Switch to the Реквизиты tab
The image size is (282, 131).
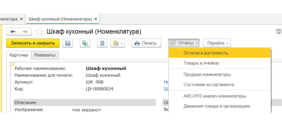coord(45,55)
